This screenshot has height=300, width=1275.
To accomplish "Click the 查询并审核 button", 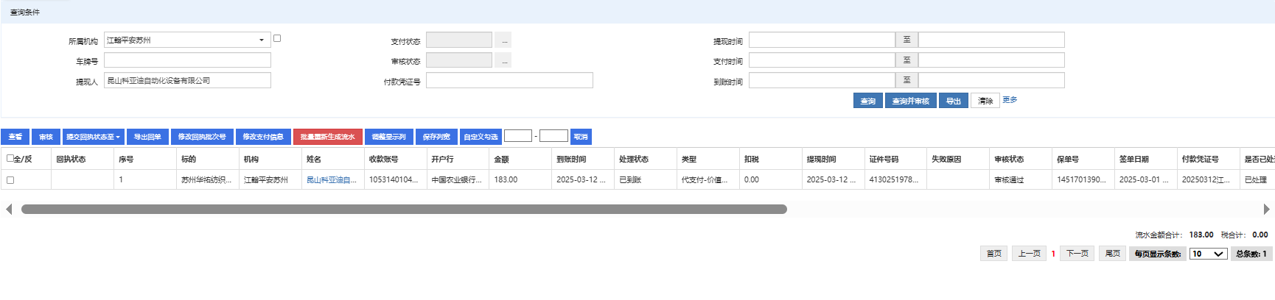I will coord(910,101).
